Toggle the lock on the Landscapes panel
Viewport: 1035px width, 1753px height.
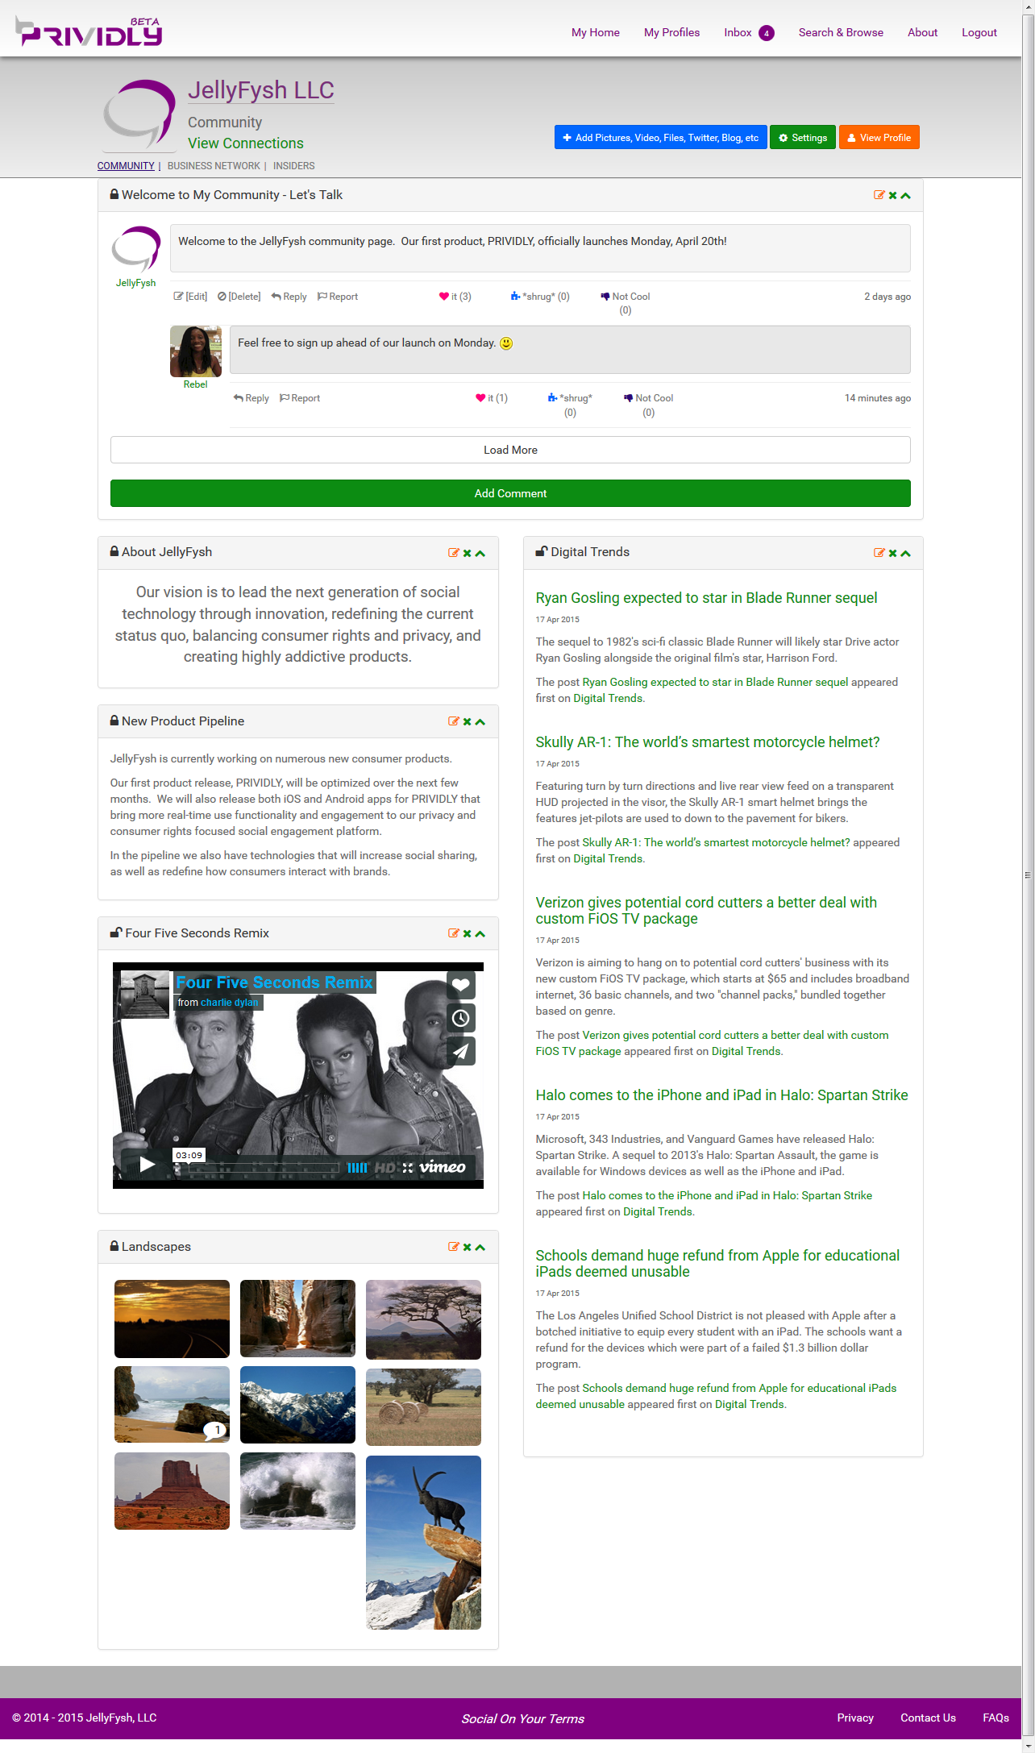[x=114, y=1247]
